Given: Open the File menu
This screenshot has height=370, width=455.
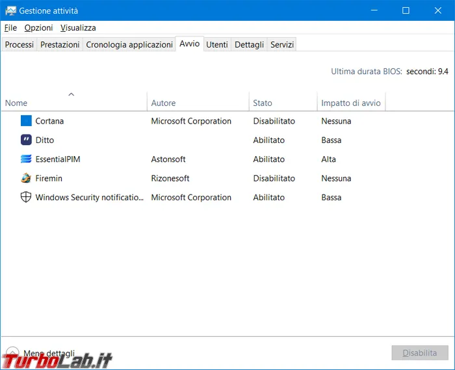Looking at the screenshot, I should tap(10, 28).
